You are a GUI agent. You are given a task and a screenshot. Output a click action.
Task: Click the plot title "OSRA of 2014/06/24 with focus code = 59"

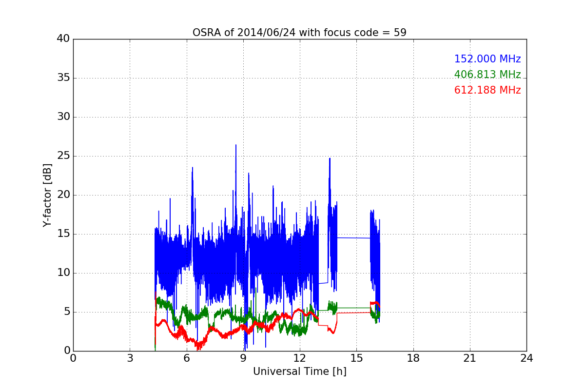pyautogui.click(x=299, y=33)
